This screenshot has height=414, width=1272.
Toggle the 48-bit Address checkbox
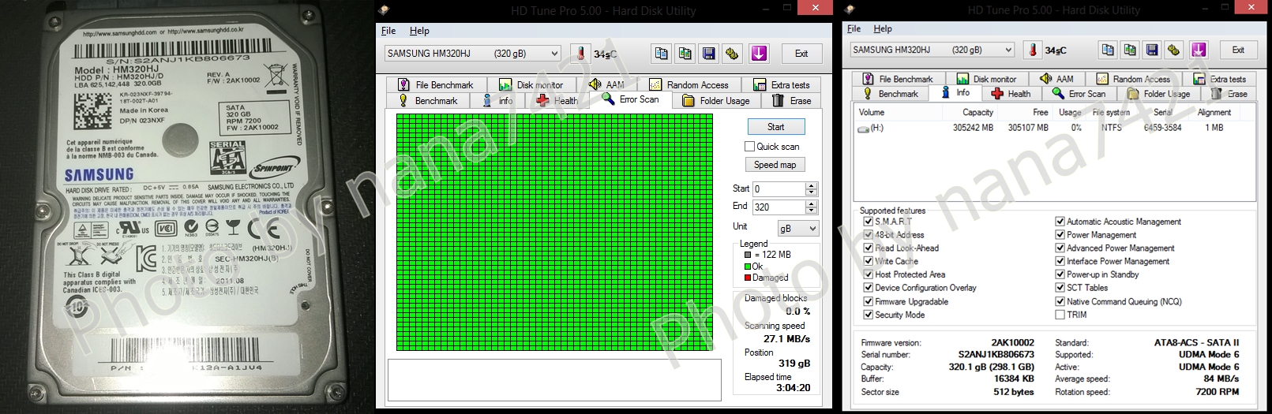coord(869,235)
